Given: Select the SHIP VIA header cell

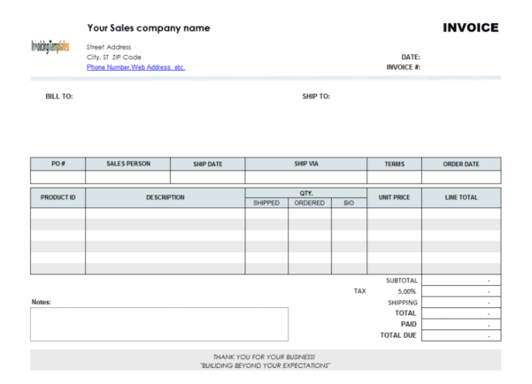Looking at the screenshot, I should click(x=305, y=164).
